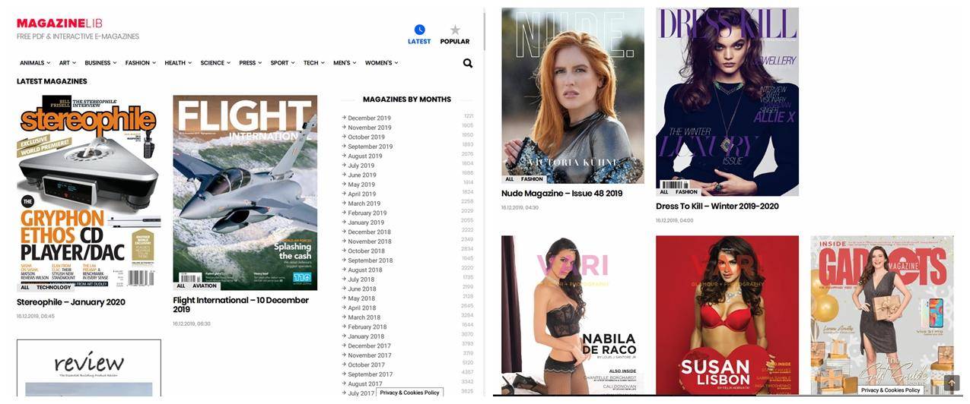This screenshot has width=970, height=404.
Task: Open the January 2018 archive
Action: (x=366, y=336)
